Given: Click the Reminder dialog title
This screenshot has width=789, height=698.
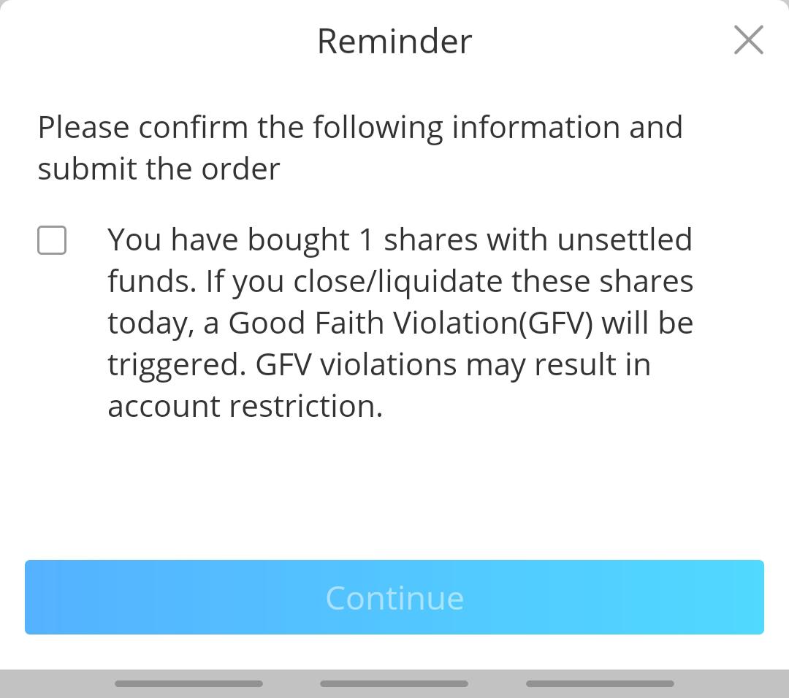Looking at the screenshot, I should click(394, 42).
